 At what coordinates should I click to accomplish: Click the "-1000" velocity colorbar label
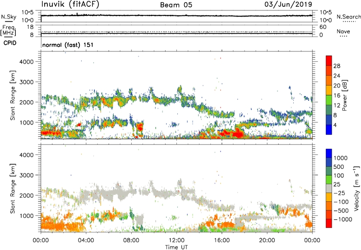(x=343, y=219)
